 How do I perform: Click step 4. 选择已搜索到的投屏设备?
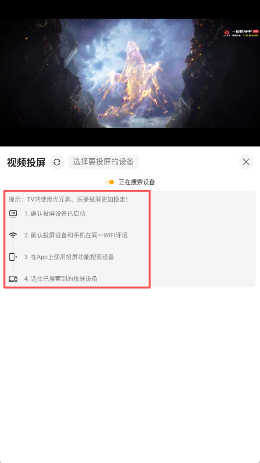click(61, 279)
